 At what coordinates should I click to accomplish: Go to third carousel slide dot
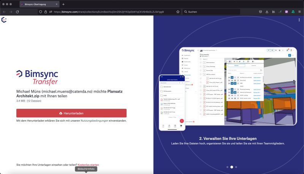[236, 167]
